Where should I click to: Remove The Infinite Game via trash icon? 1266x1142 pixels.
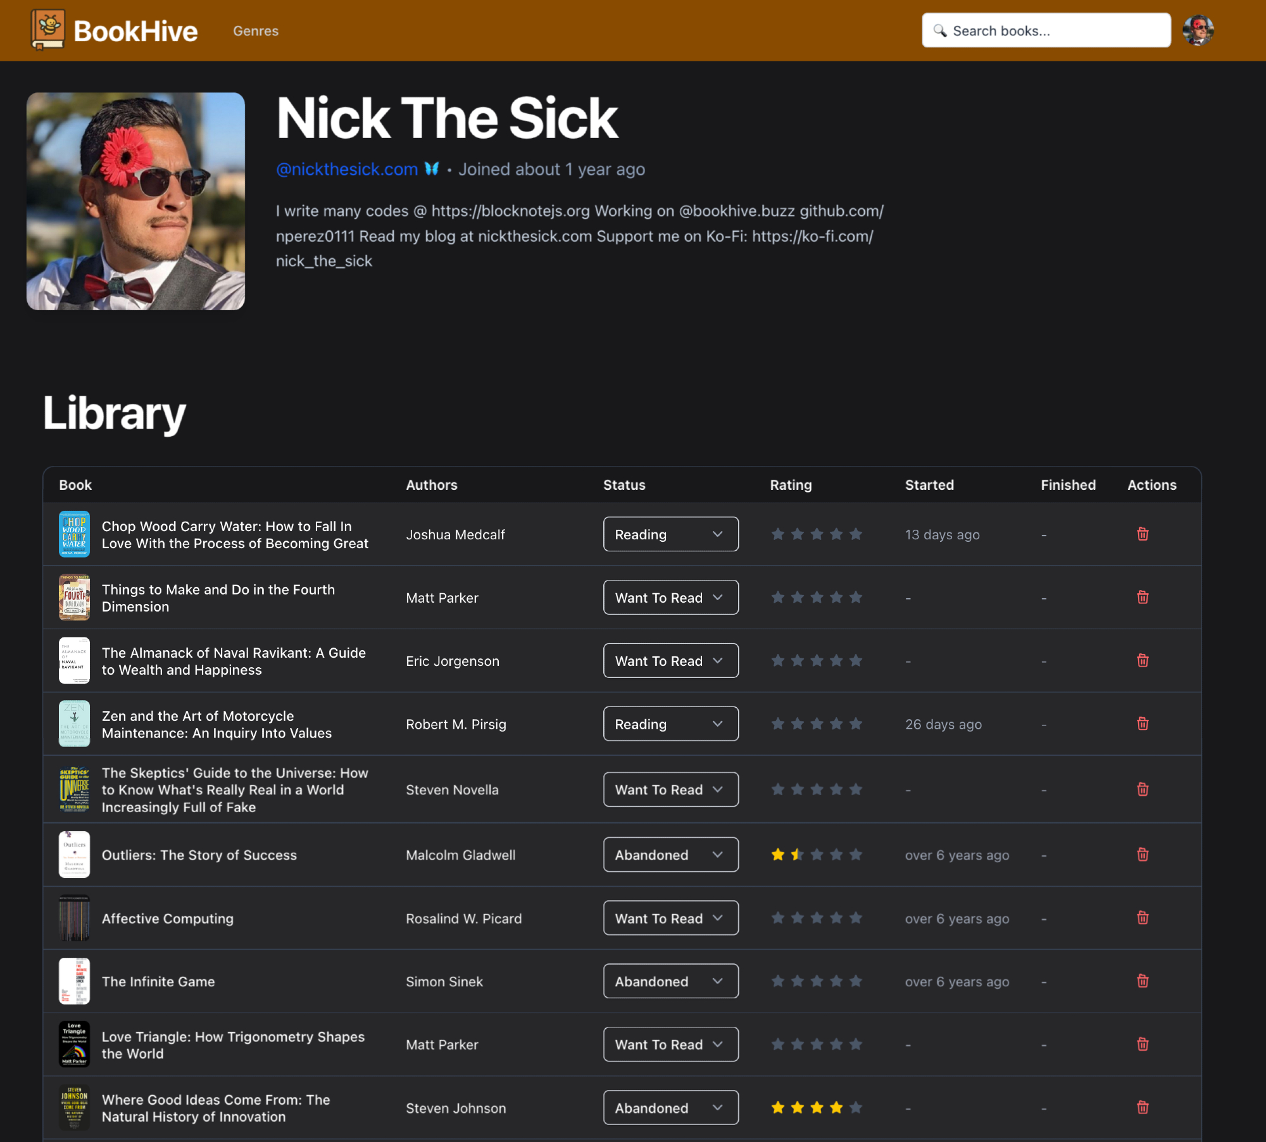(x=1143, y=981)
